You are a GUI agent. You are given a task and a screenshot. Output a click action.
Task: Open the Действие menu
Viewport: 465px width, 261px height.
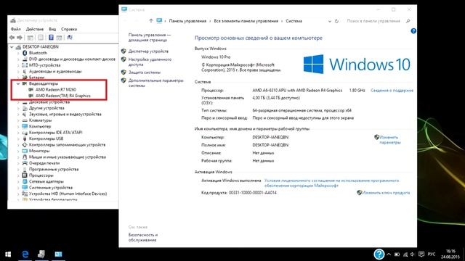click(x=35, y=29)
